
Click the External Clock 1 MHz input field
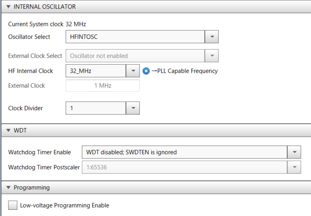click(x=103, y=86)
